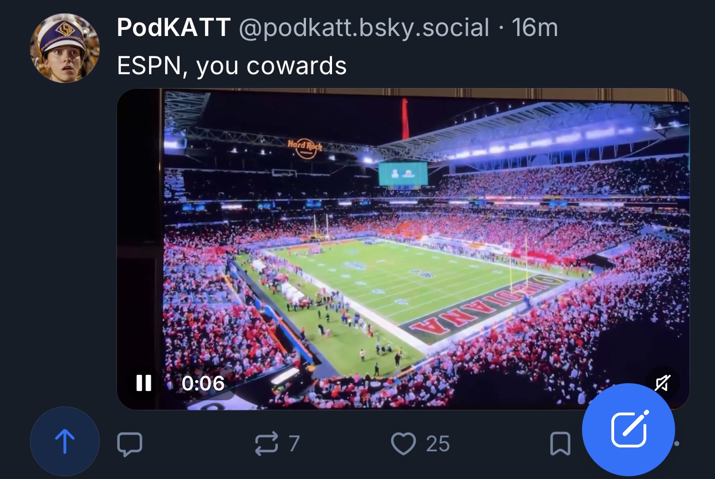This screenshot has height=479, width=715.
Task: Click the video's 0:06 time indicator
Action: [203, 383]
